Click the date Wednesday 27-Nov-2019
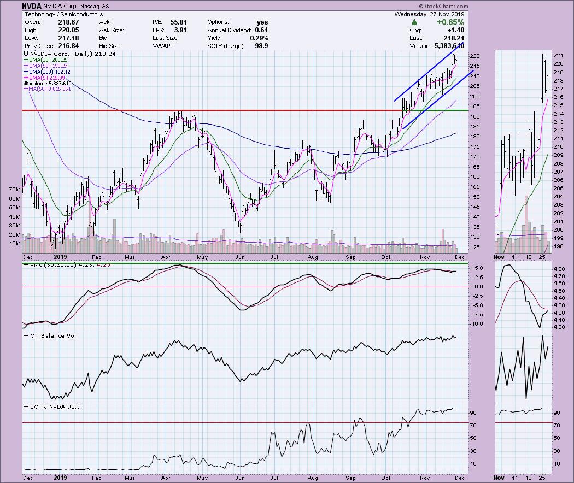The height and width of the screenshot is (483, 574). coord(429,14)
